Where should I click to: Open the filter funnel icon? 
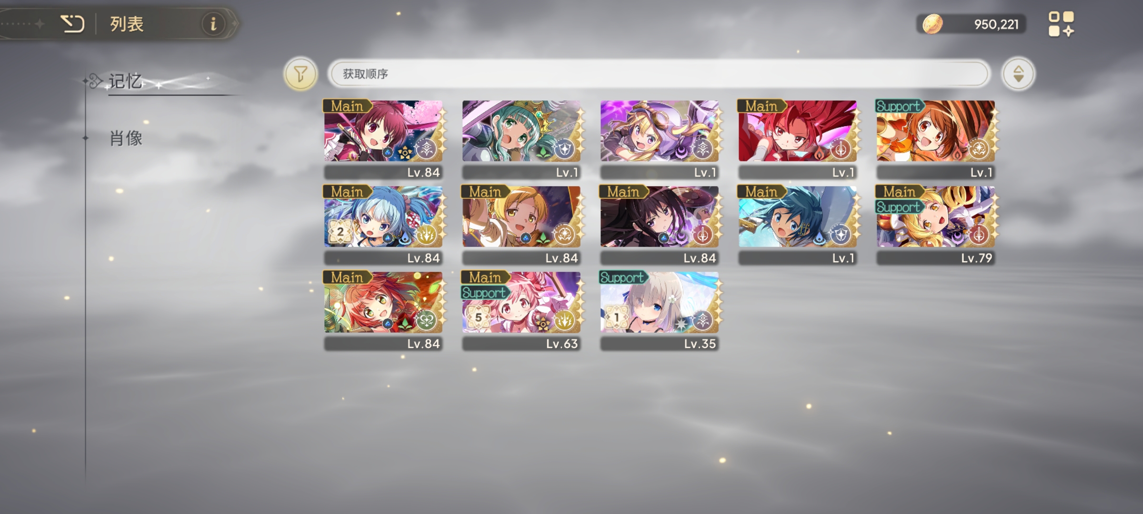(x=300, y=74)
